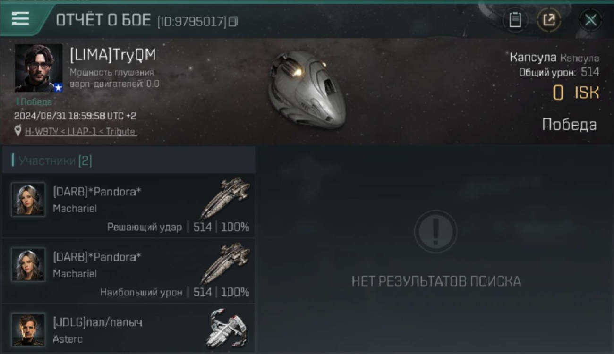Click the exclamation no-results icon
This screenshot has height=354, width=614.
435,231
